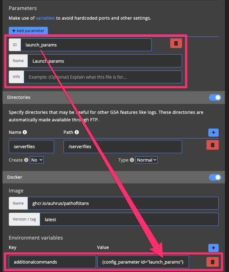The height and width of the screenshot is (272, 229).
Task: Edit the parameter ID field launch_params
Action: pos(86,45)
